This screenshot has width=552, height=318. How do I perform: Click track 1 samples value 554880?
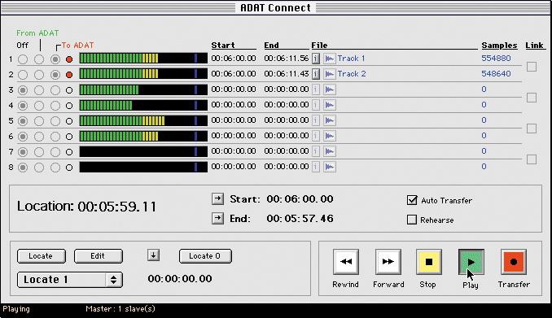click(x=496, y=59)
